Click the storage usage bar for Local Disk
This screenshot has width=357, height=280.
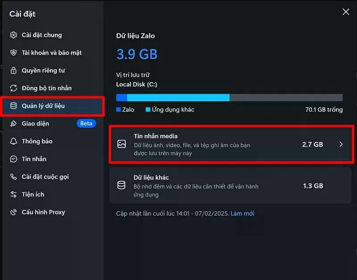[229, 97]
